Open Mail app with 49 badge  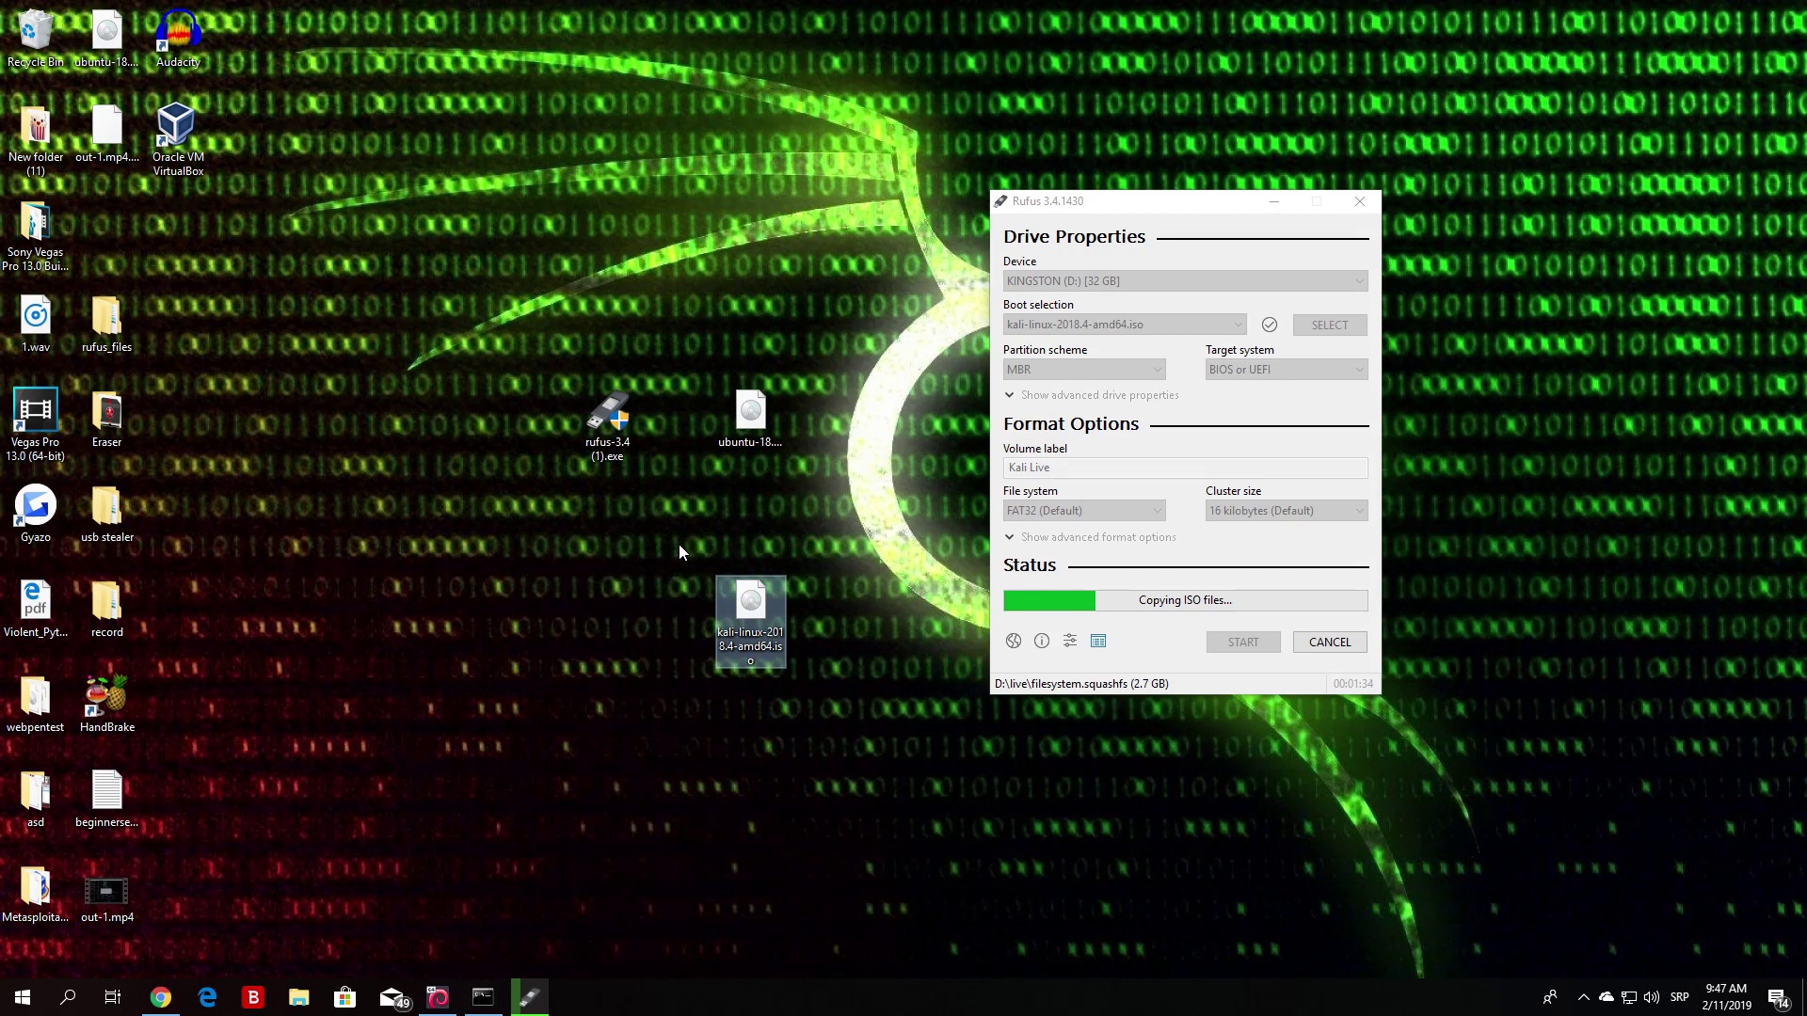click(393, 997)
